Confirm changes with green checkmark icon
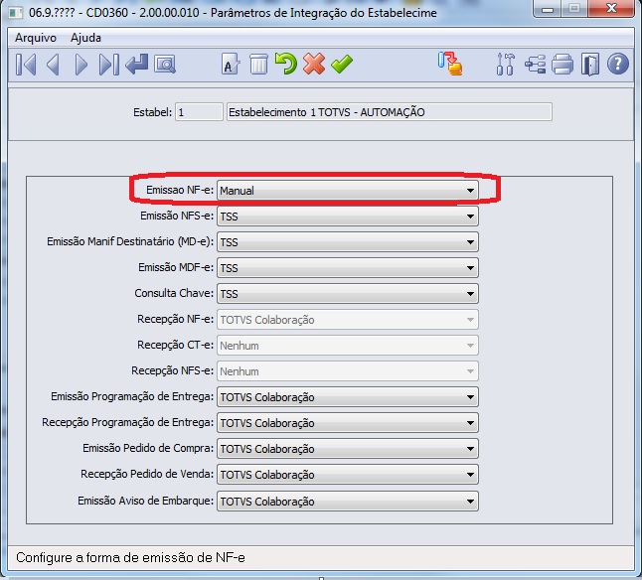 coord(342,65)
